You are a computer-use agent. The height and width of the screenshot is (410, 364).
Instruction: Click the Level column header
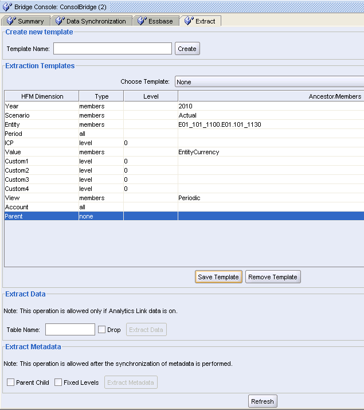(151, 96)
